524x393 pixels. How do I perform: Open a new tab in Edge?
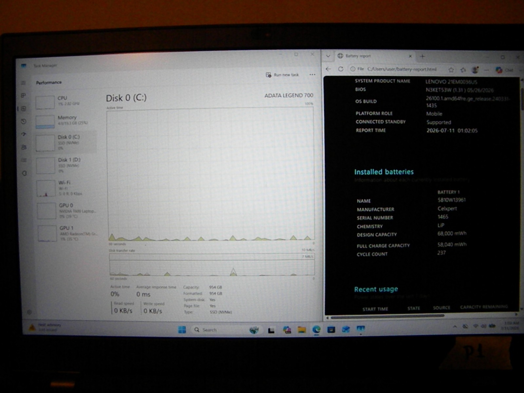(422, 56)
